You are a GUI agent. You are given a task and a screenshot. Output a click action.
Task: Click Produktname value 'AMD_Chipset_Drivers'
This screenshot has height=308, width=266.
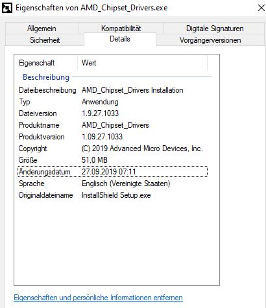pyautogui.click(x=115, y=125)
